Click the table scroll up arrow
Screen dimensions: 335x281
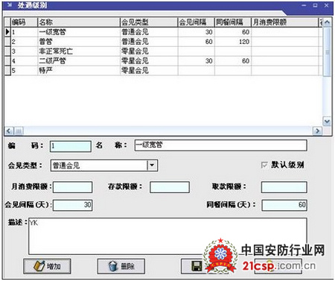click(327, 22)
